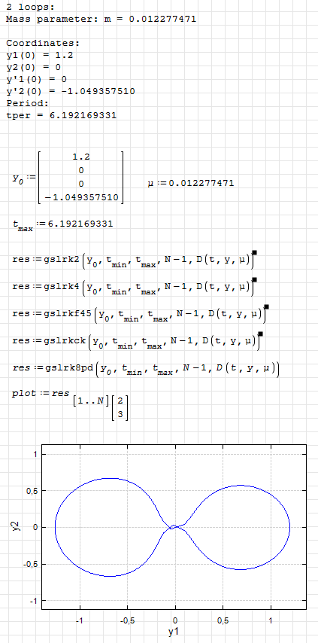The width and height of the screenshot is (318, 643).
Task: Click the y1 horizontal axis label
Action: tap(174, 632)
